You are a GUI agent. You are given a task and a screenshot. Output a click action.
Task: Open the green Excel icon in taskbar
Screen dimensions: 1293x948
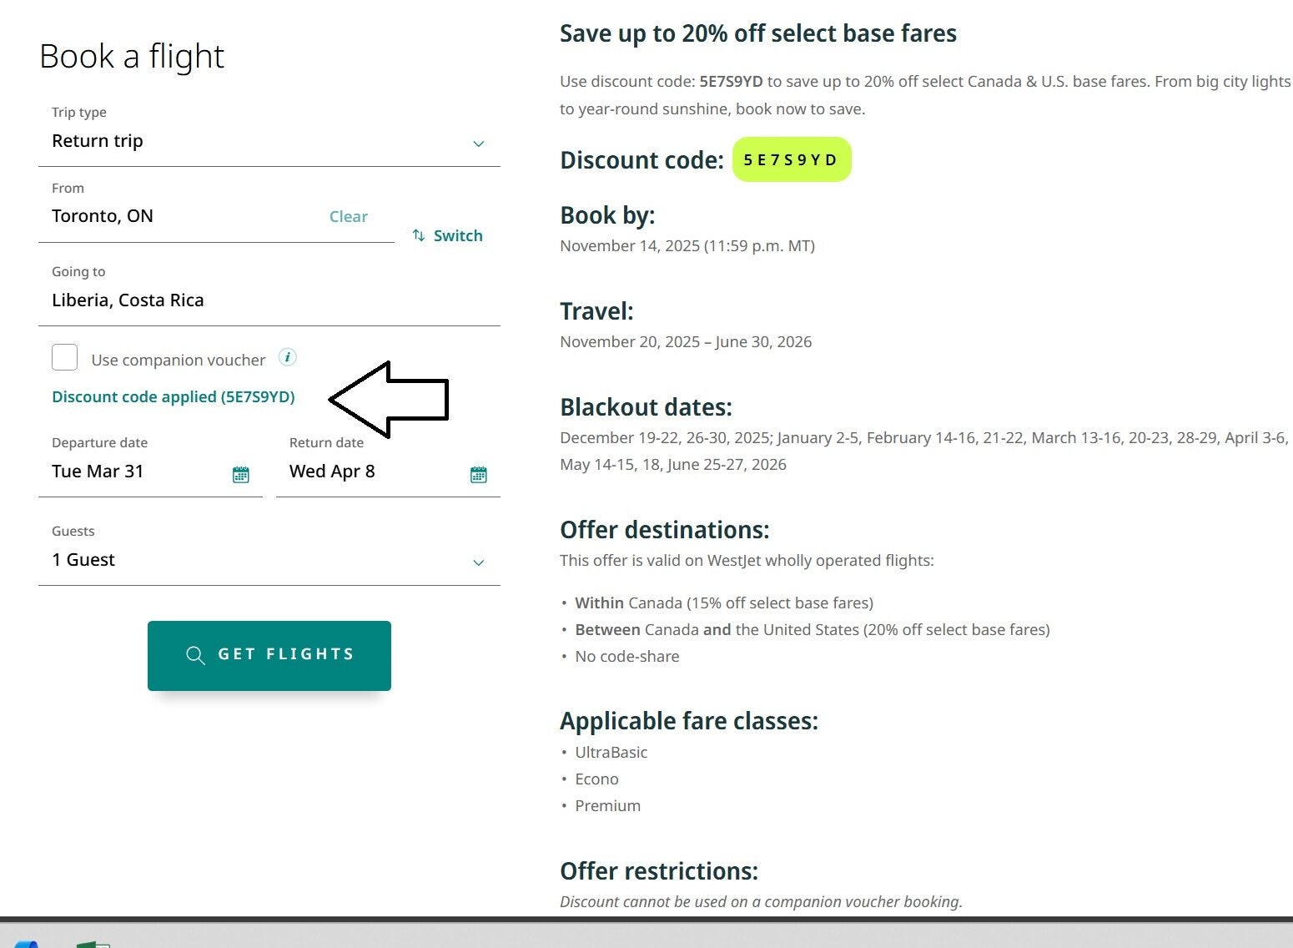[92, 944]
